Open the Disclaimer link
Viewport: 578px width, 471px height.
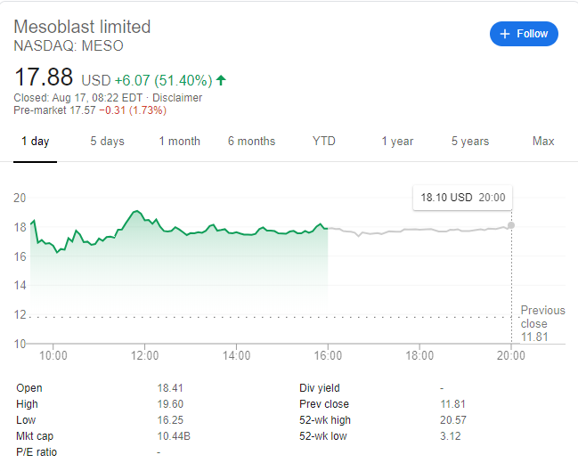178,98
